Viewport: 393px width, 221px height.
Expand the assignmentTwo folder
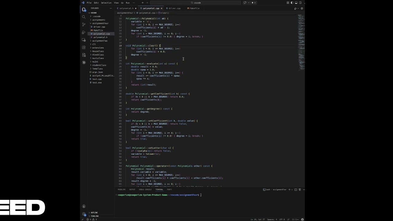pyautogui.click(x=100, y=41)
